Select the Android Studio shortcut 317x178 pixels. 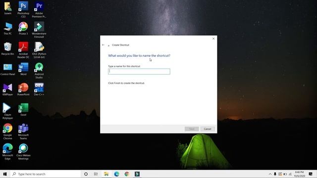39,70
